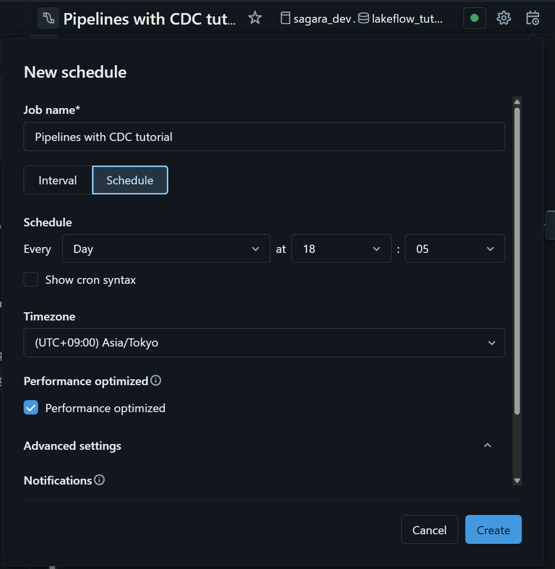
Task: Click the sagara_dev catalog icon
Action: tap(285, 18)
